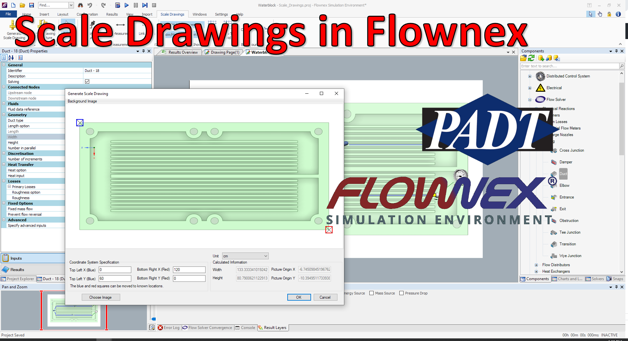Start the simulation with the play icon

127,5
